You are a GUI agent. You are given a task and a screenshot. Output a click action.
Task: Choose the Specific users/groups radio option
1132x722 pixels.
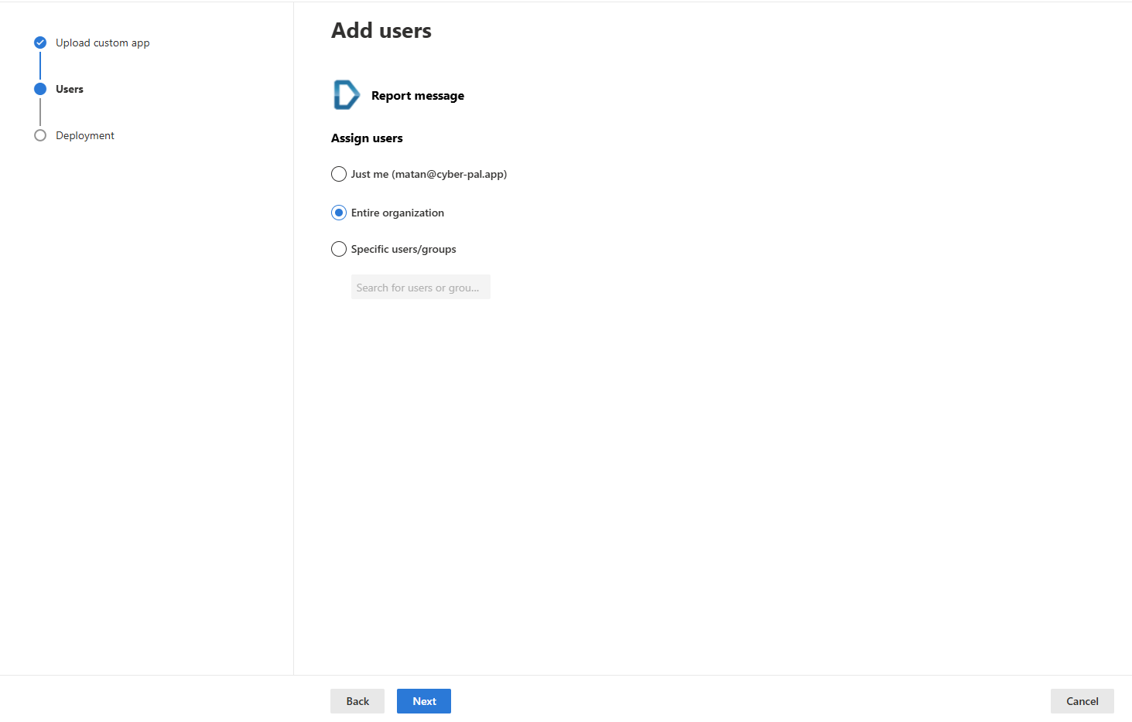[339, 249]
